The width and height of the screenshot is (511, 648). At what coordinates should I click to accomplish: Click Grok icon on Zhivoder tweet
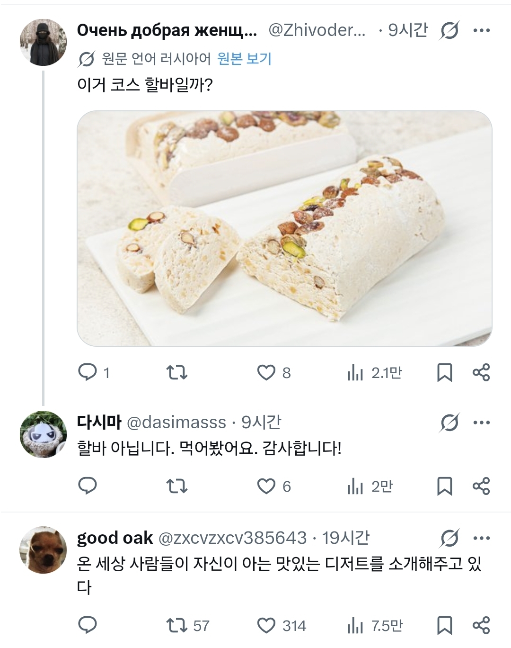click(x=449, y=31)
